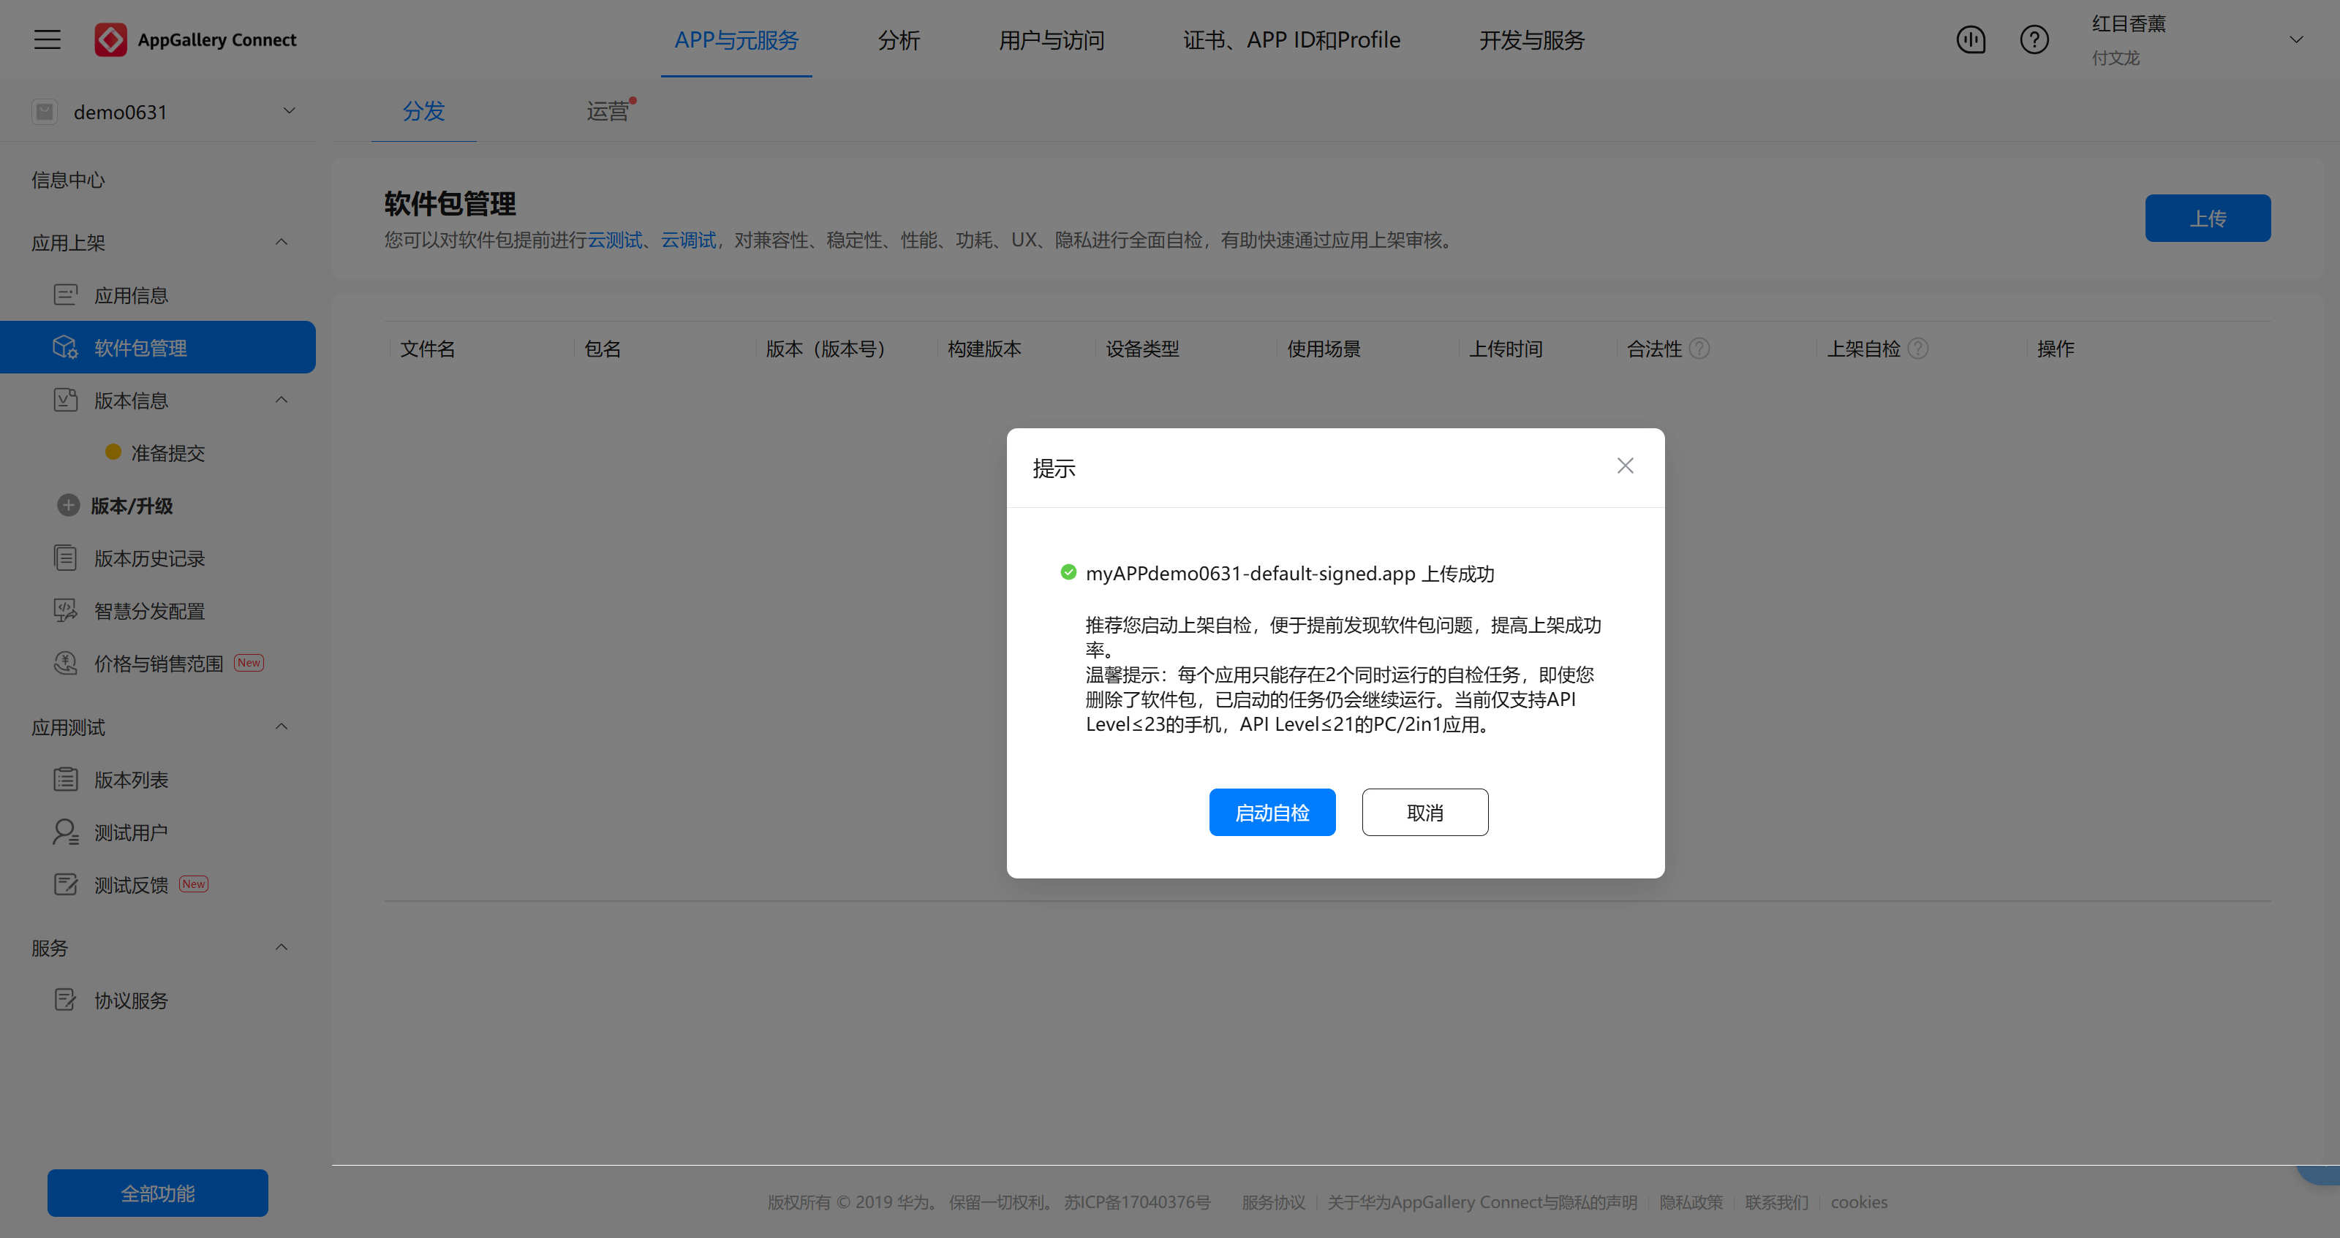Image resolution: width=2340 pixels, height=1238 pixels.
Task: Click the 软件包管理 package icon
Action: [65, 348]
